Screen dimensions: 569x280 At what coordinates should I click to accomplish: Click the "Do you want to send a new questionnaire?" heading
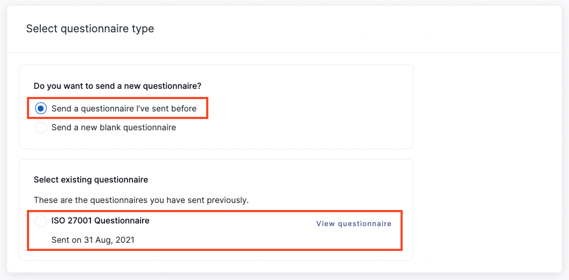pyautogui.click(x=117, y=86)
